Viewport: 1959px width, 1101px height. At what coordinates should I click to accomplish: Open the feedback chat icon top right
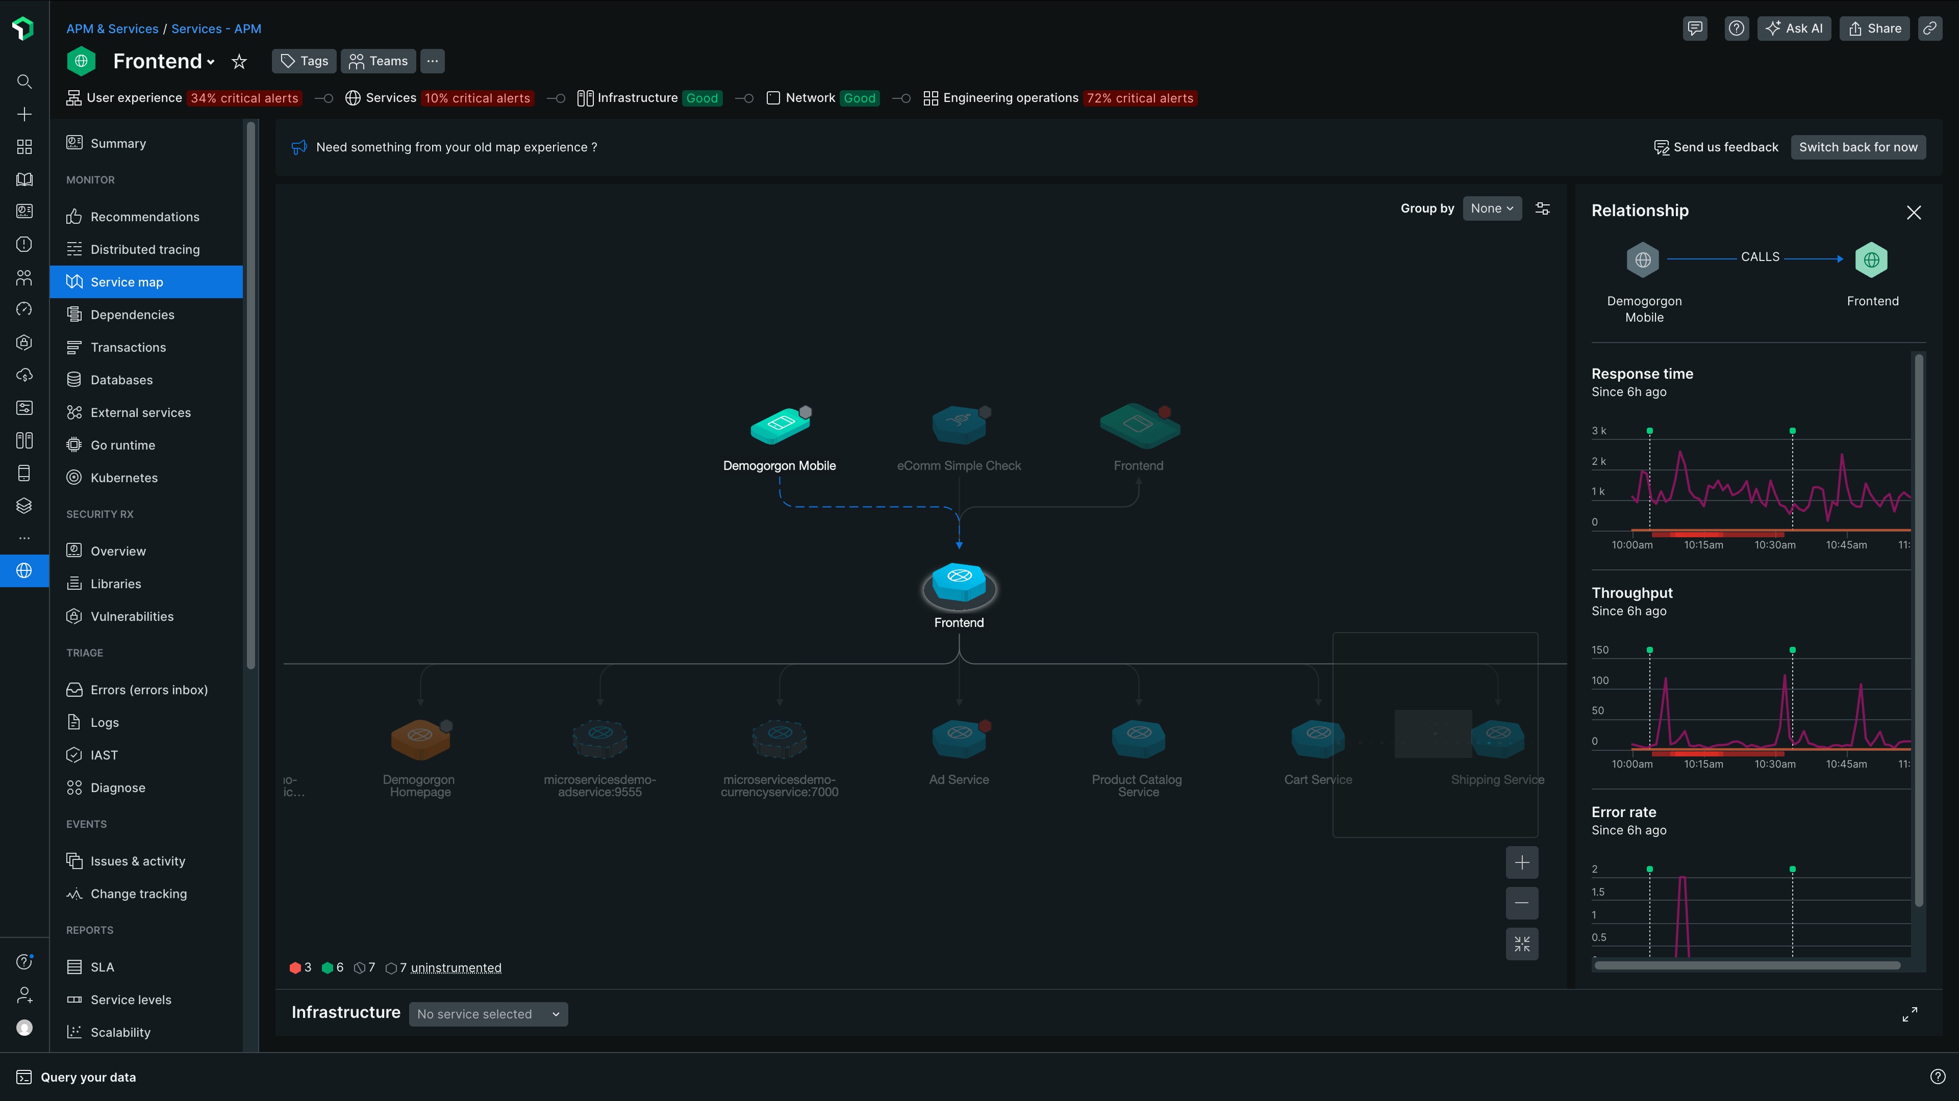click(1695, 28)
